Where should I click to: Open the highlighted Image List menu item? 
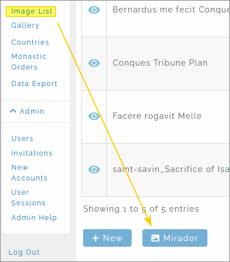click(x=32, y=11)
